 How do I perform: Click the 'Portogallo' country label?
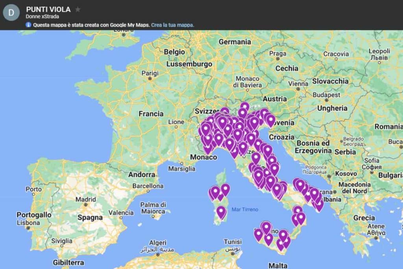34,215
